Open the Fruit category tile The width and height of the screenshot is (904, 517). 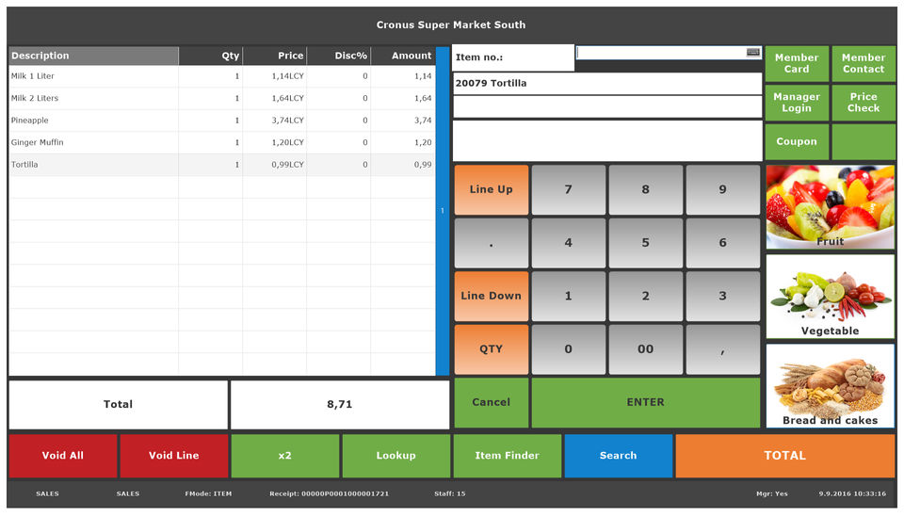coord(831,207)
